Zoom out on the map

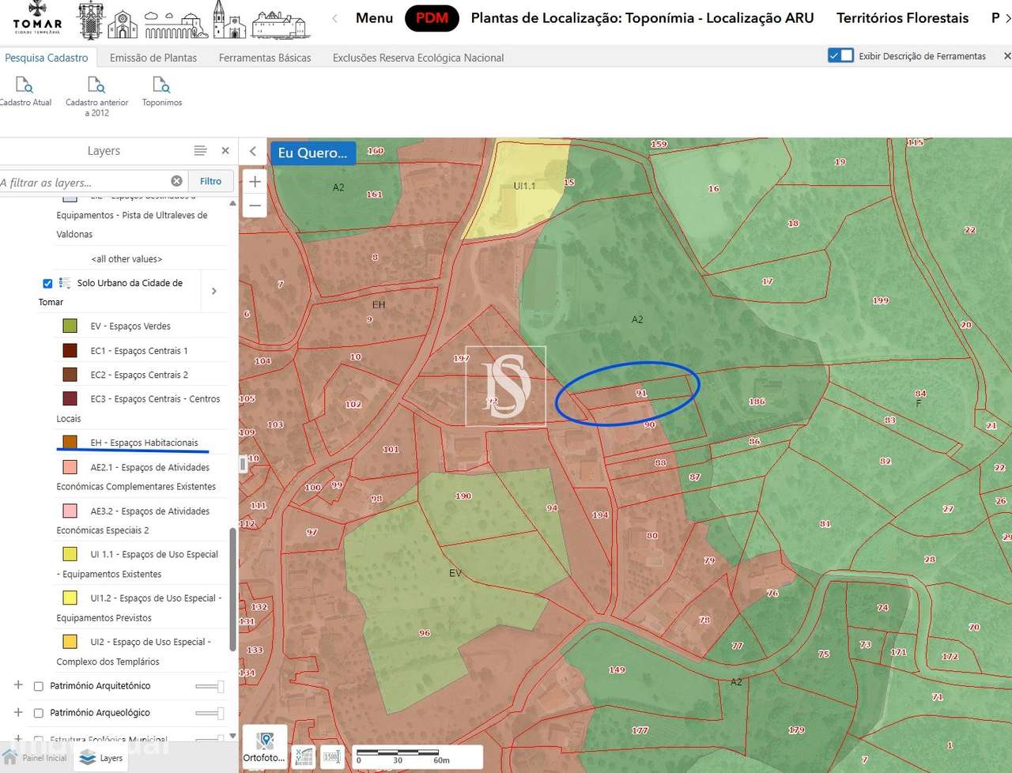point(255,206)
